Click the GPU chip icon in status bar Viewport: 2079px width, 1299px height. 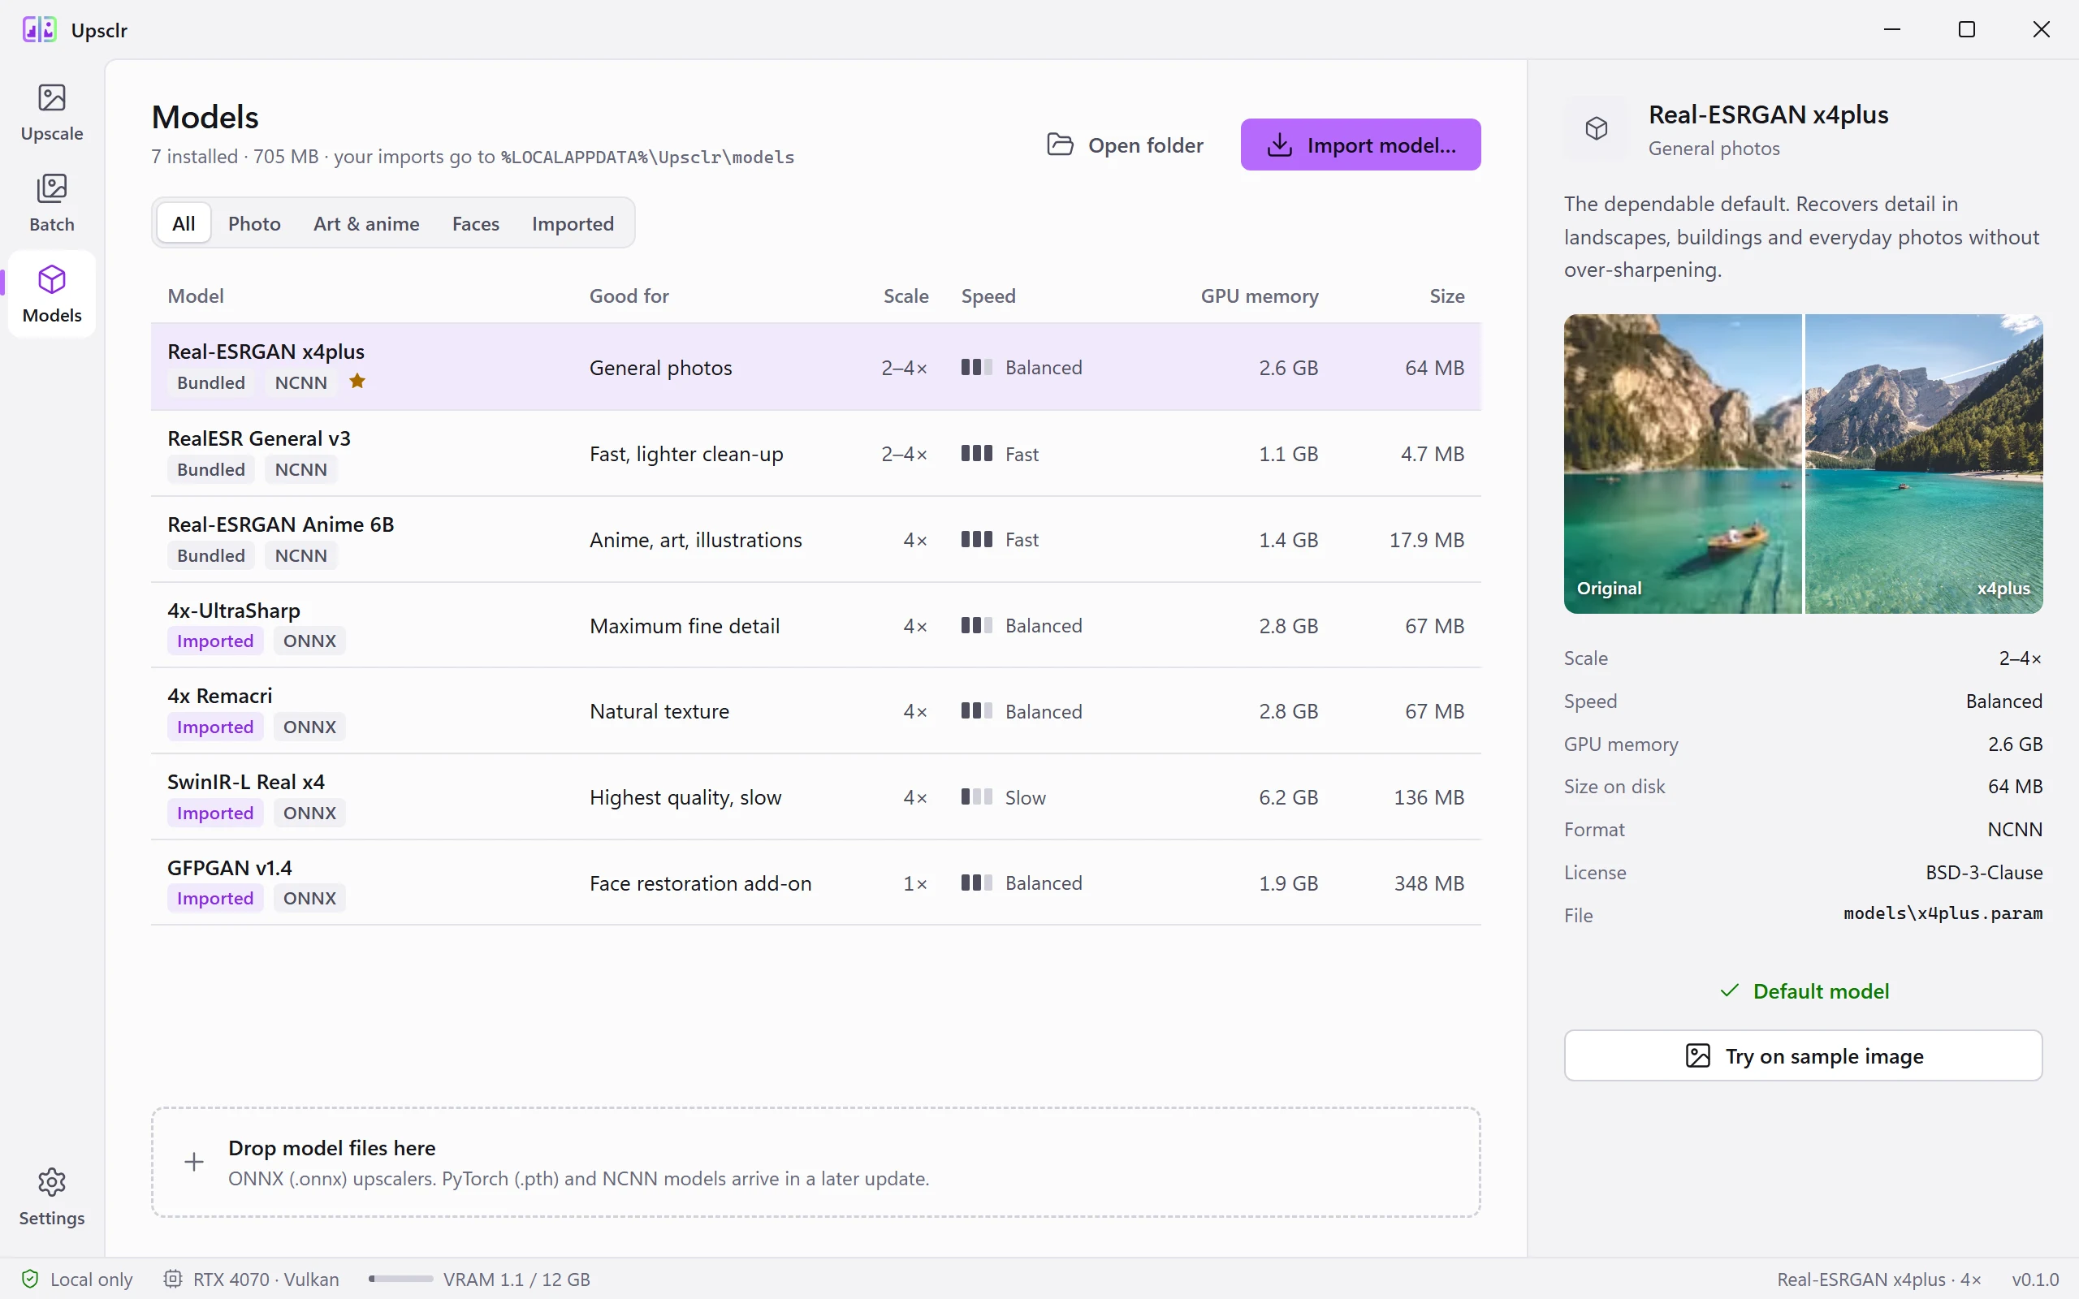click(173, 1280)
